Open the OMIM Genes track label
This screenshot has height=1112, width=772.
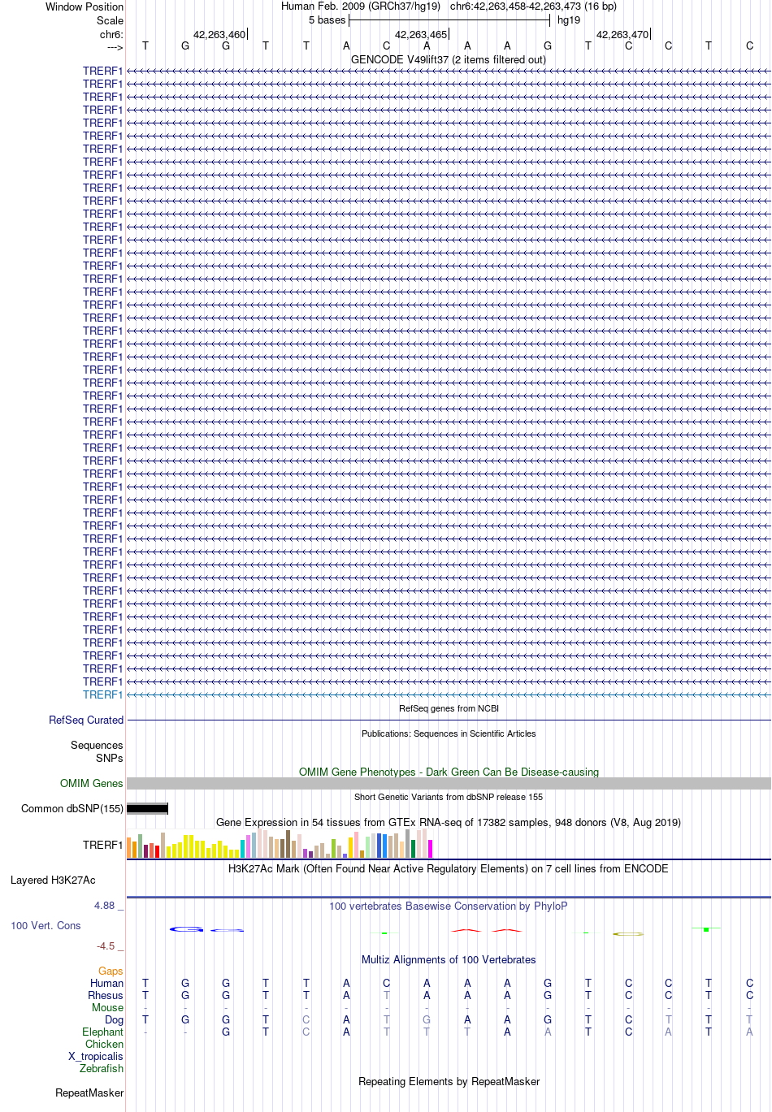92,783
